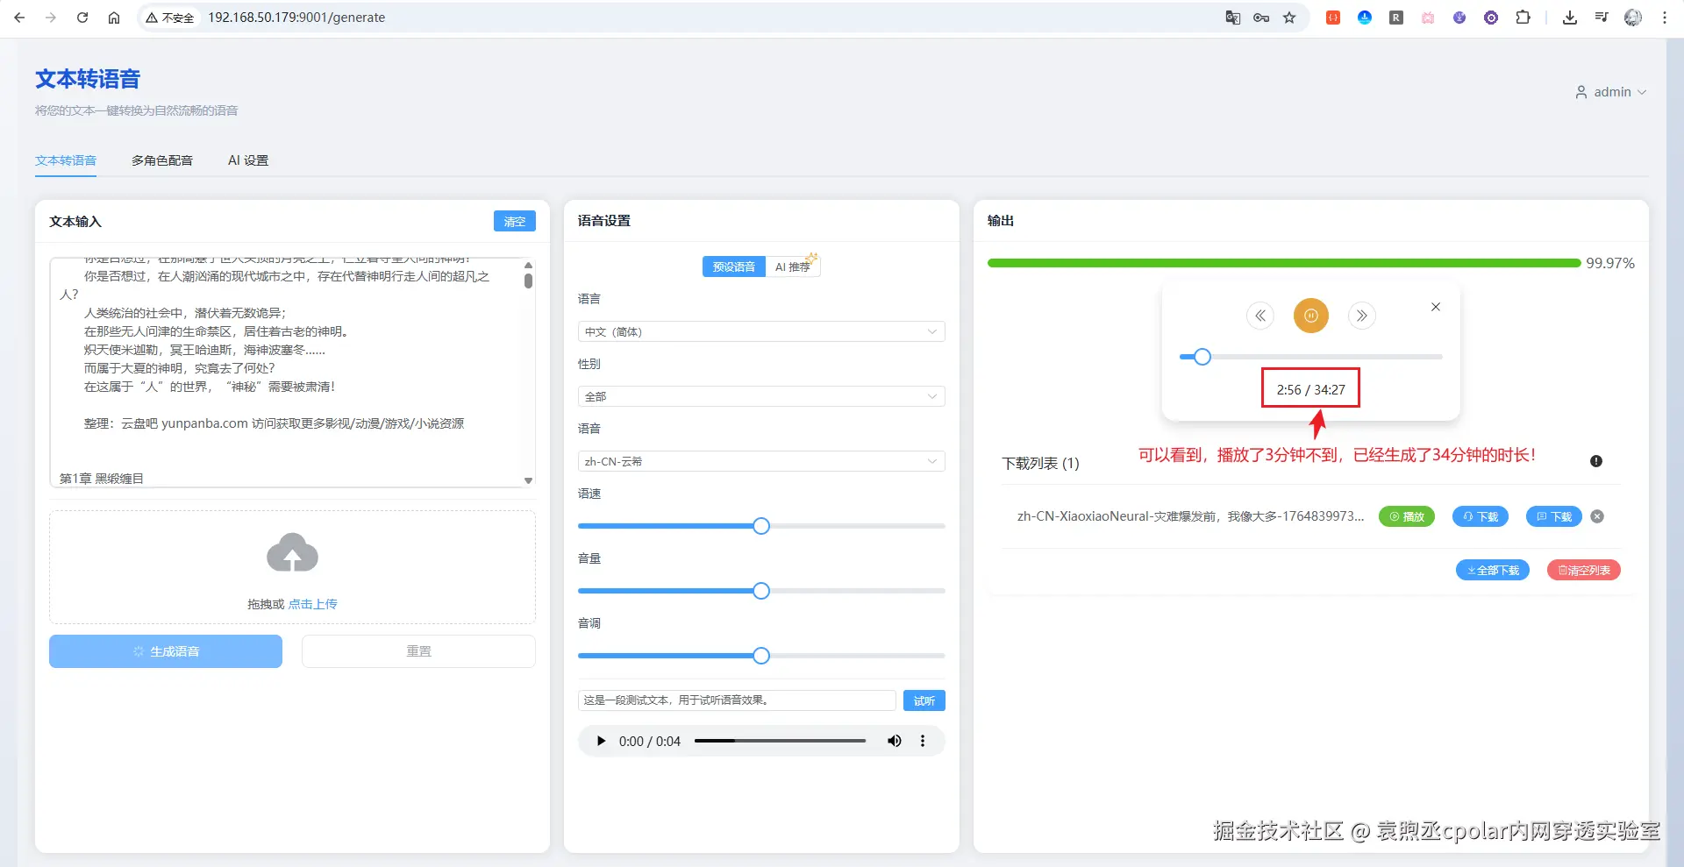Click the upload cloud icon
Screen dimensions: 1684x867
pos(292,552)
